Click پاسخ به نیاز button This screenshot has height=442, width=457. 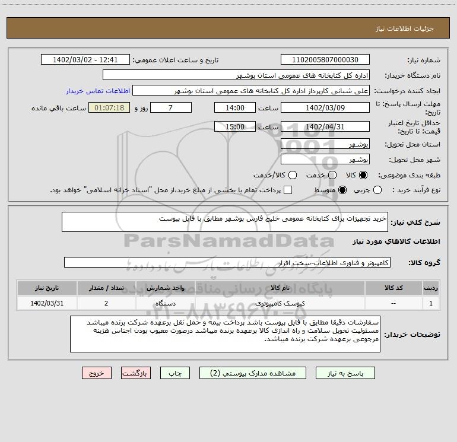click(345, 373)
